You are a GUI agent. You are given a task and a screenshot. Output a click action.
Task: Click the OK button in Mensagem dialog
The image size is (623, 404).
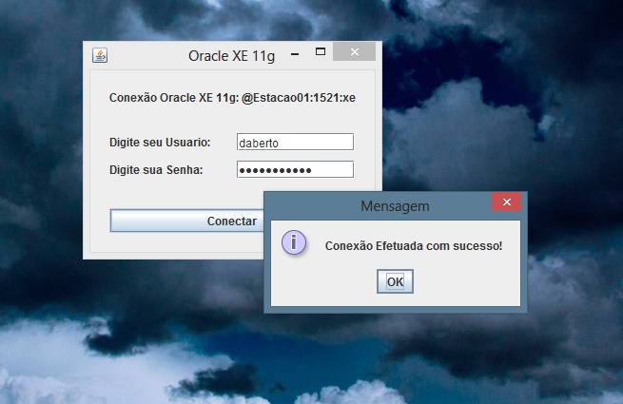395,281
